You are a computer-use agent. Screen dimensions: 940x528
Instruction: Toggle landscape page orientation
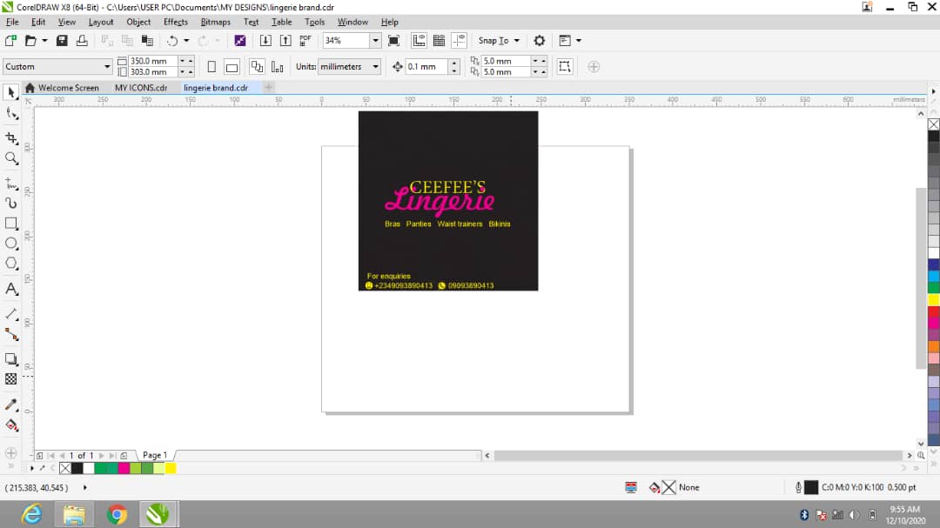click(232, 67)
